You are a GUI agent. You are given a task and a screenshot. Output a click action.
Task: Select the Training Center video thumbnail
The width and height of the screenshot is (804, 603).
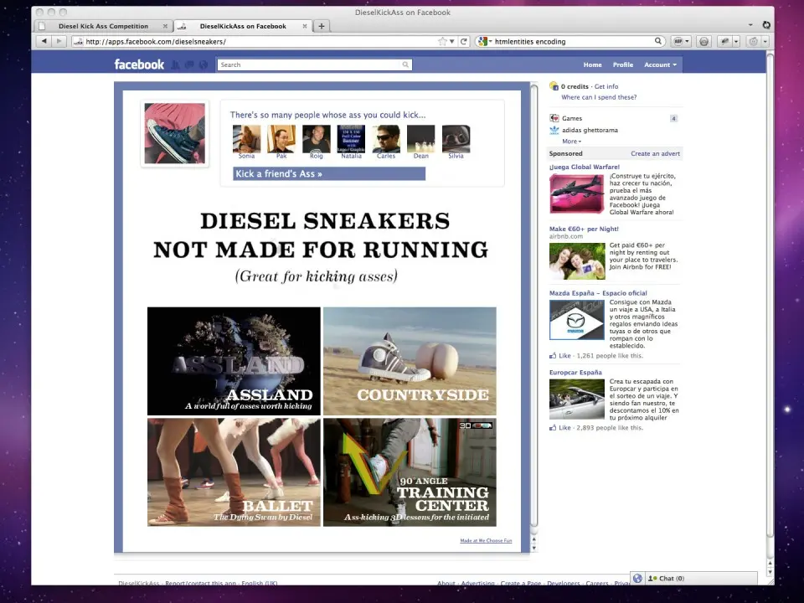pos(410,472)
